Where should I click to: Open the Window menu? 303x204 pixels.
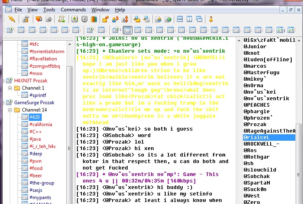(100, 9)
